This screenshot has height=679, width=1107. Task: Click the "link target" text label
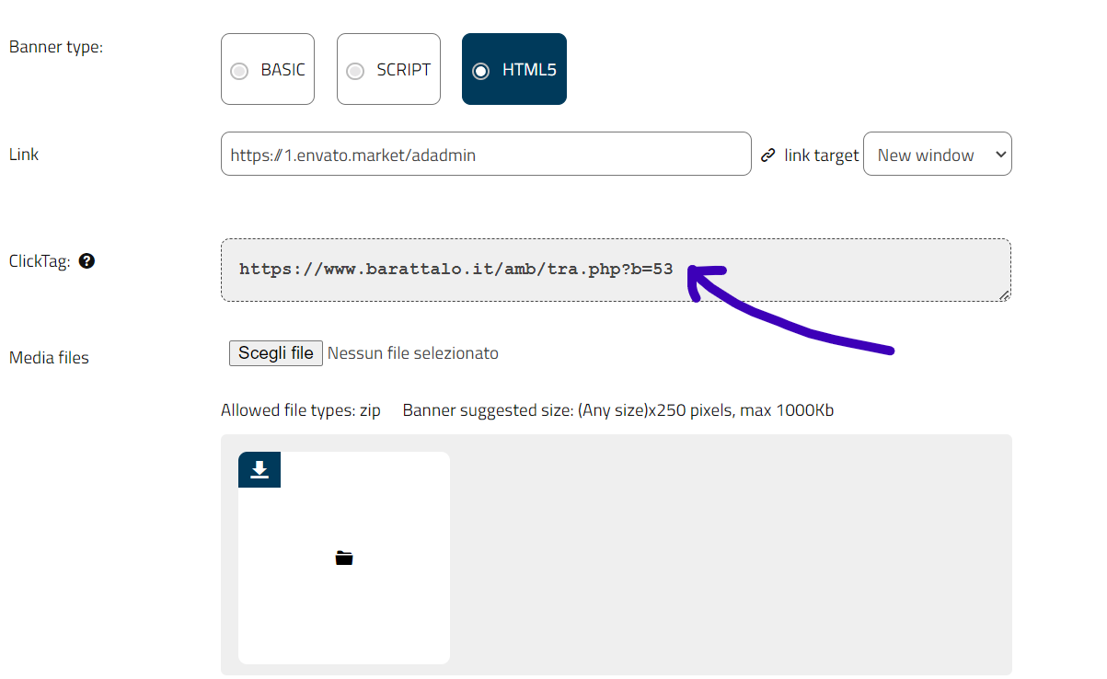click(x=821, y=155)
